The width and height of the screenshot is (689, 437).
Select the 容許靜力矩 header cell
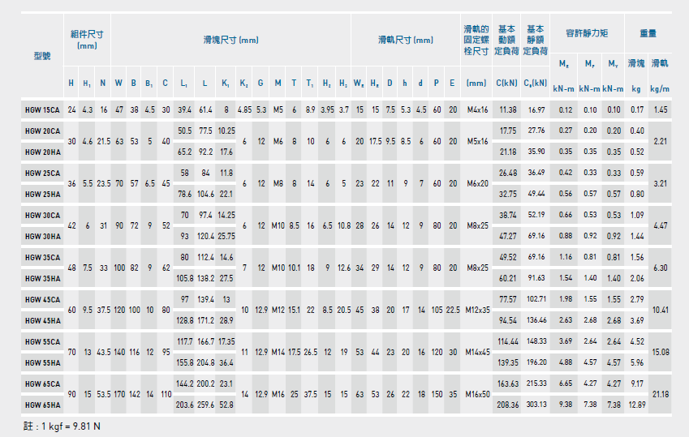(588, 33)
